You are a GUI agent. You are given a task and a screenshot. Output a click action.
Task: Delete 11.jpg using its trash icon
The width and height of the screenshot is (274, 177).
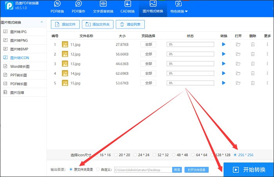click(x=253, y=44)
